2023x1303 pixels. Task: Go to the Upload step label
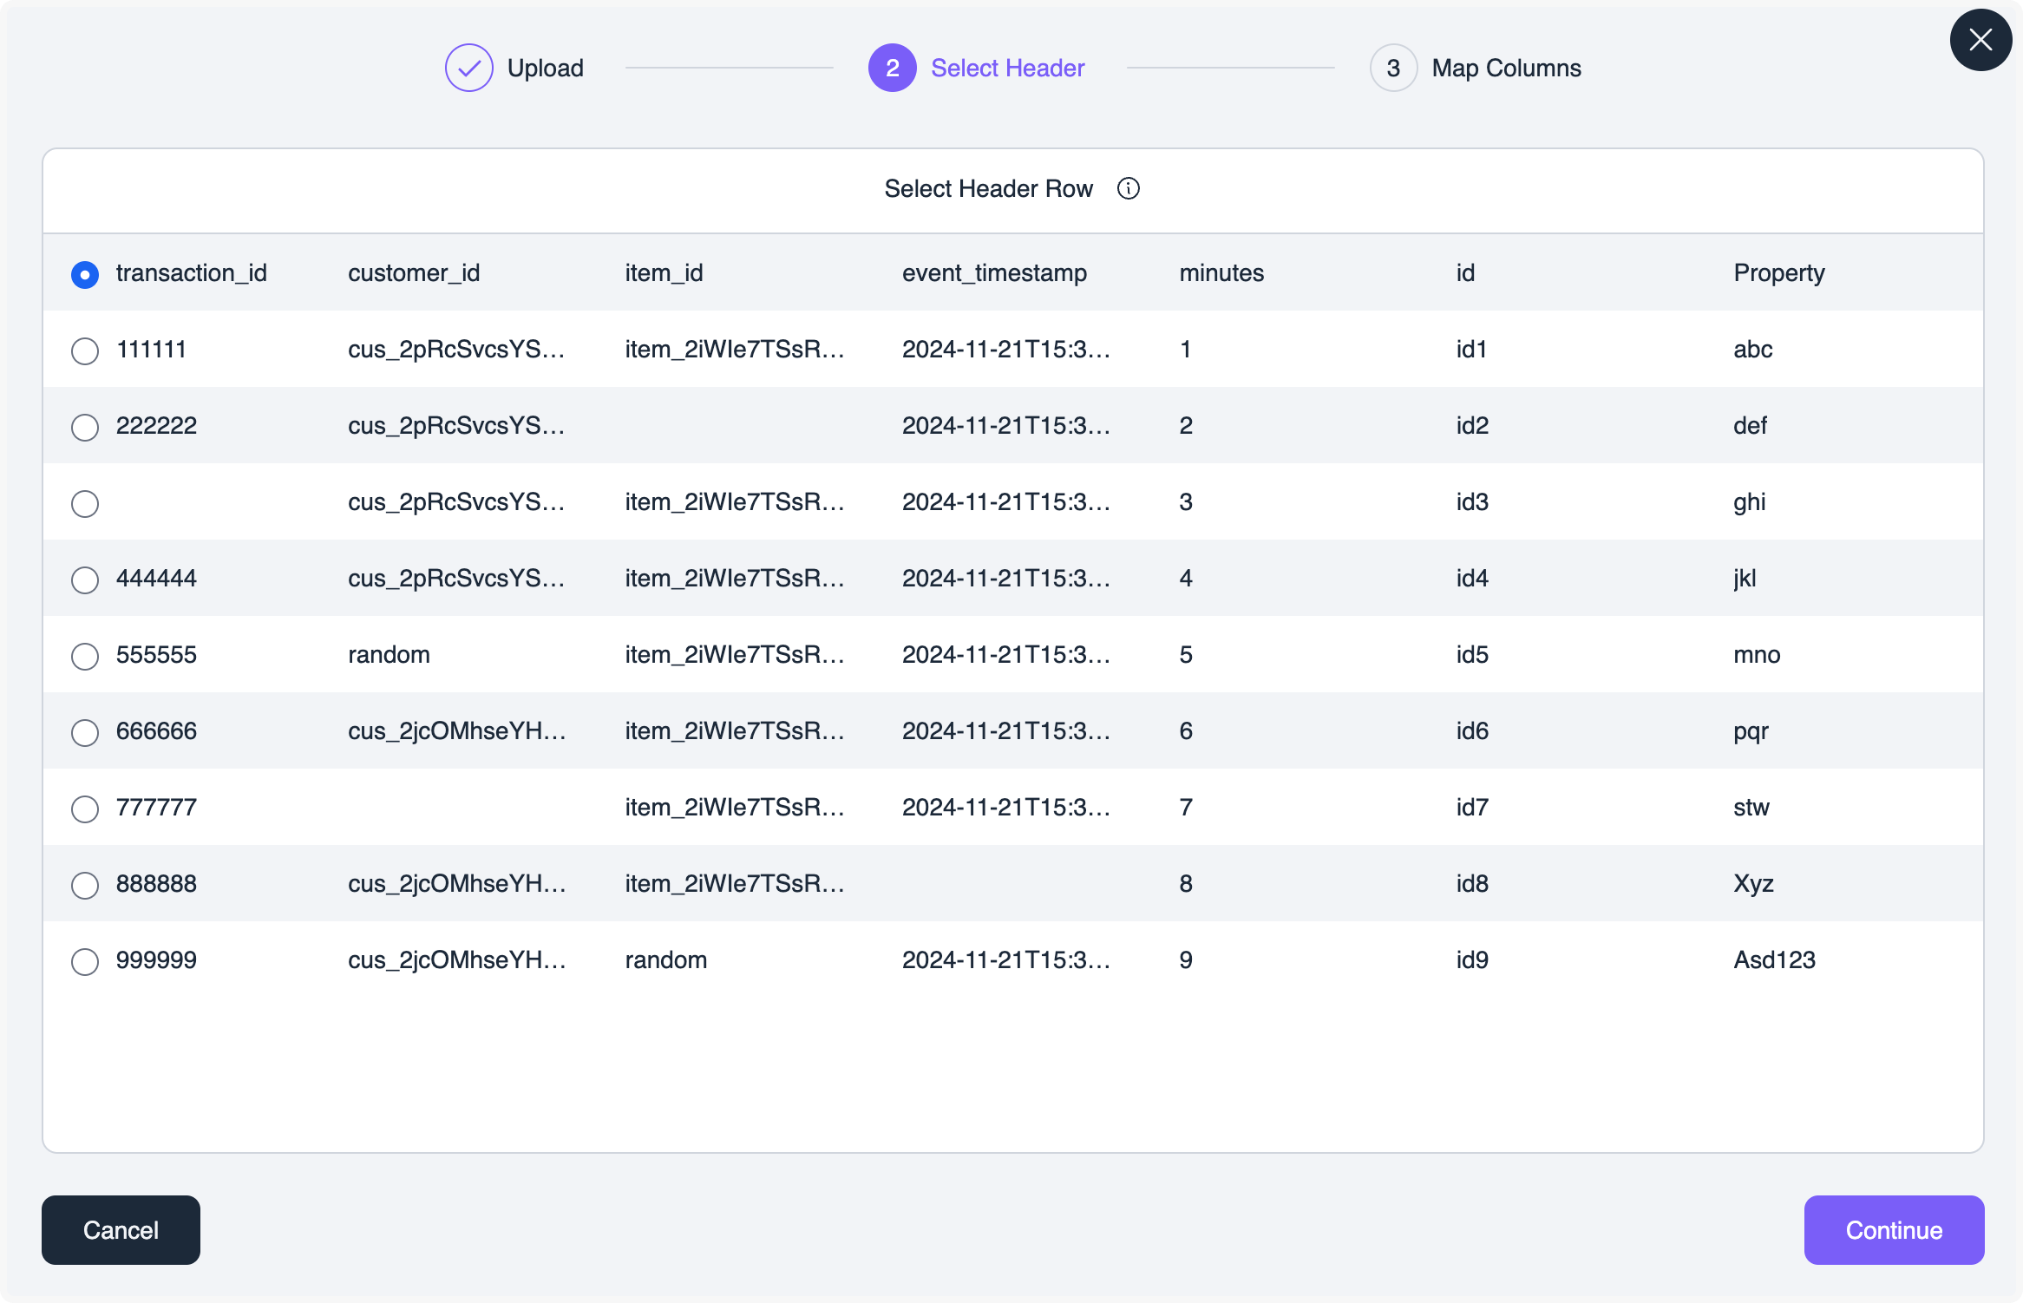[x=545, y=68]
